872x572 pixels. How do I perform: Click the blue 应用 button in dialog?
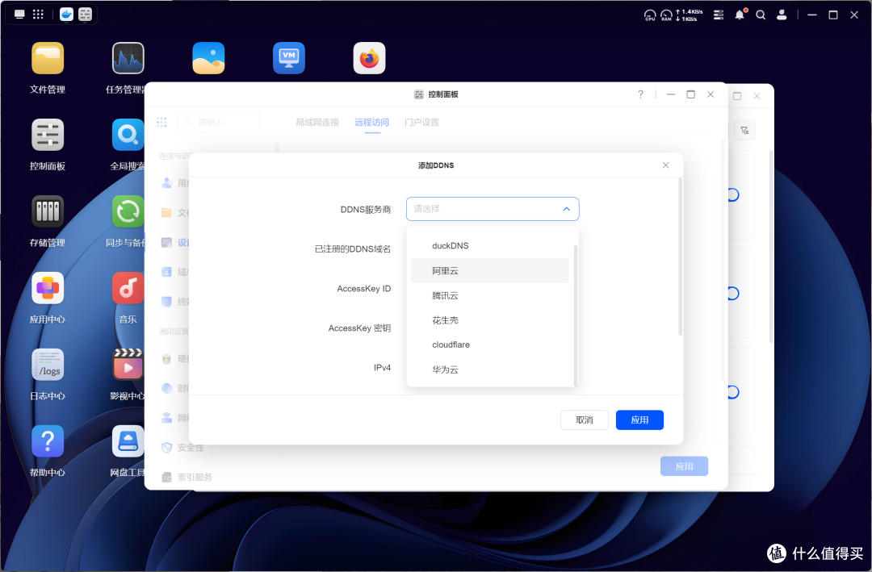(x=639, y=420)
